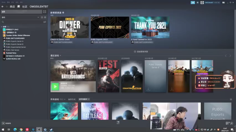The image size is (236, 132).
Task: Open PUBG BATTLEGROUNDS recent game banner
Action: [73, 71]
